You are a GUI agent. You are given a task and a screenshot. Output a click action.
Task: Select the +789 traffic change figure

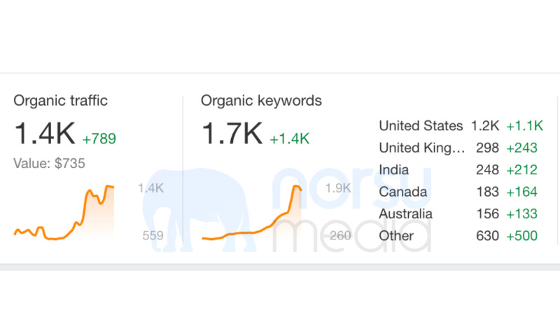click(x=99, y=138)
